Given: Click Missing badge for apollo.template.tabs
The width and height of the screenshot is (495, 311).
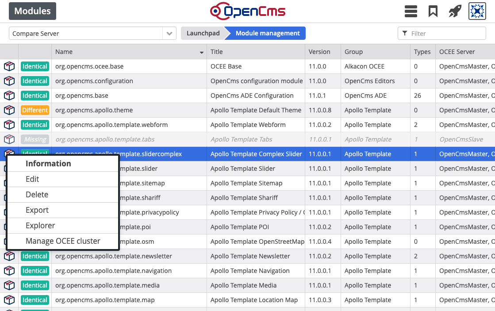Looking at the screenshot, I should [x=35, y=139].
